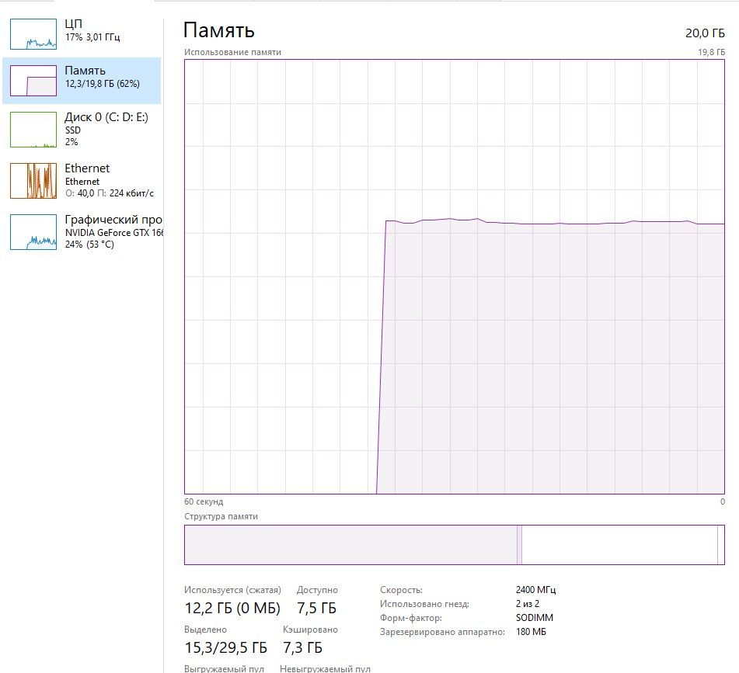
Task: Click the Используется (сжатая) label
Action: click(x=232, y=590)
